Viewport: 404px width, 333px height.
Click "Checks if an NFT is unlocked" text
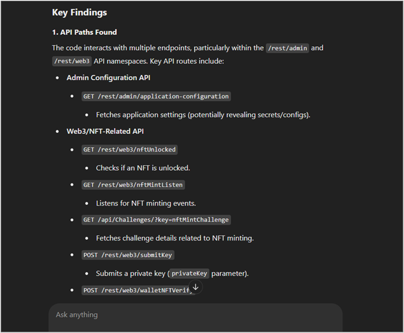143,168
